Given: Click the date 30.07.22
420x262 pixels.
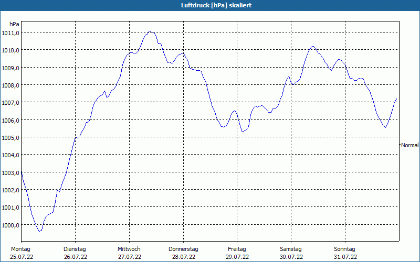Looking at the screenshot, I should (291, 257).
